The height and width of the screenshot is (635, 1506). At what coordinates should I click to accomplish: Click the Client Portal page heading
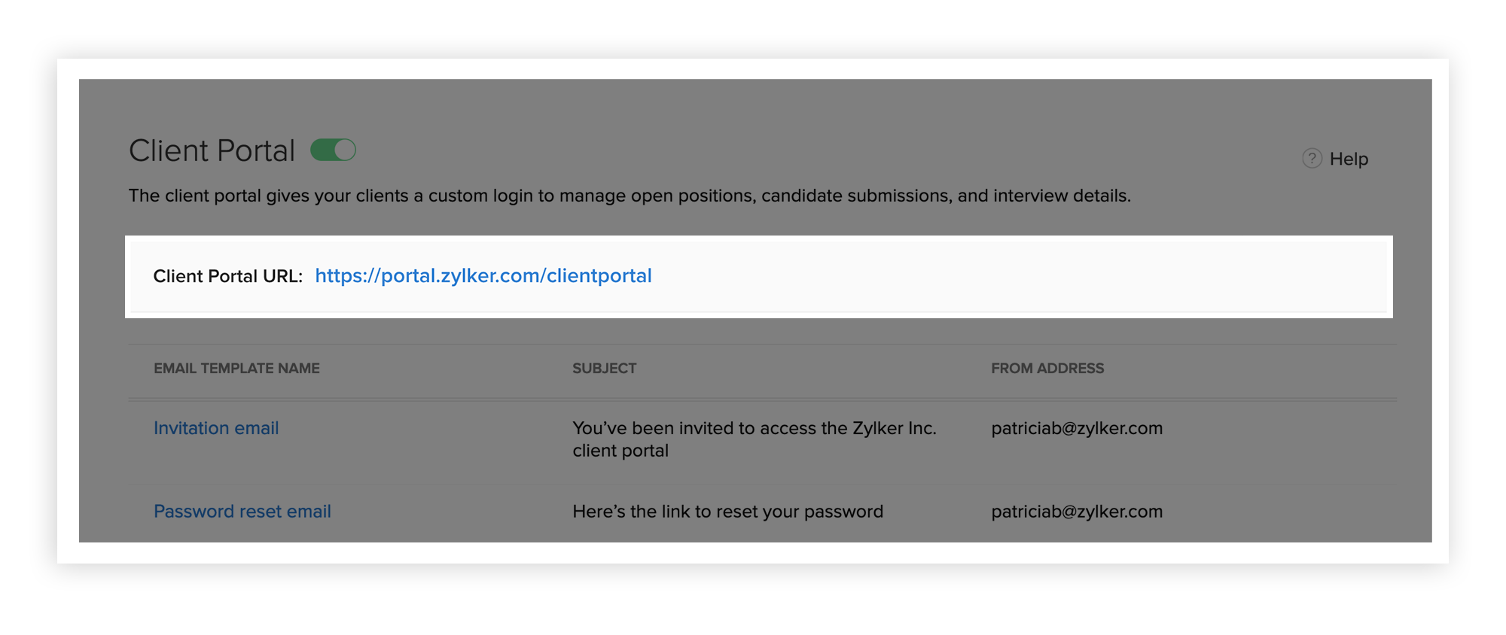pyautogui.click(x=212, y=151)
